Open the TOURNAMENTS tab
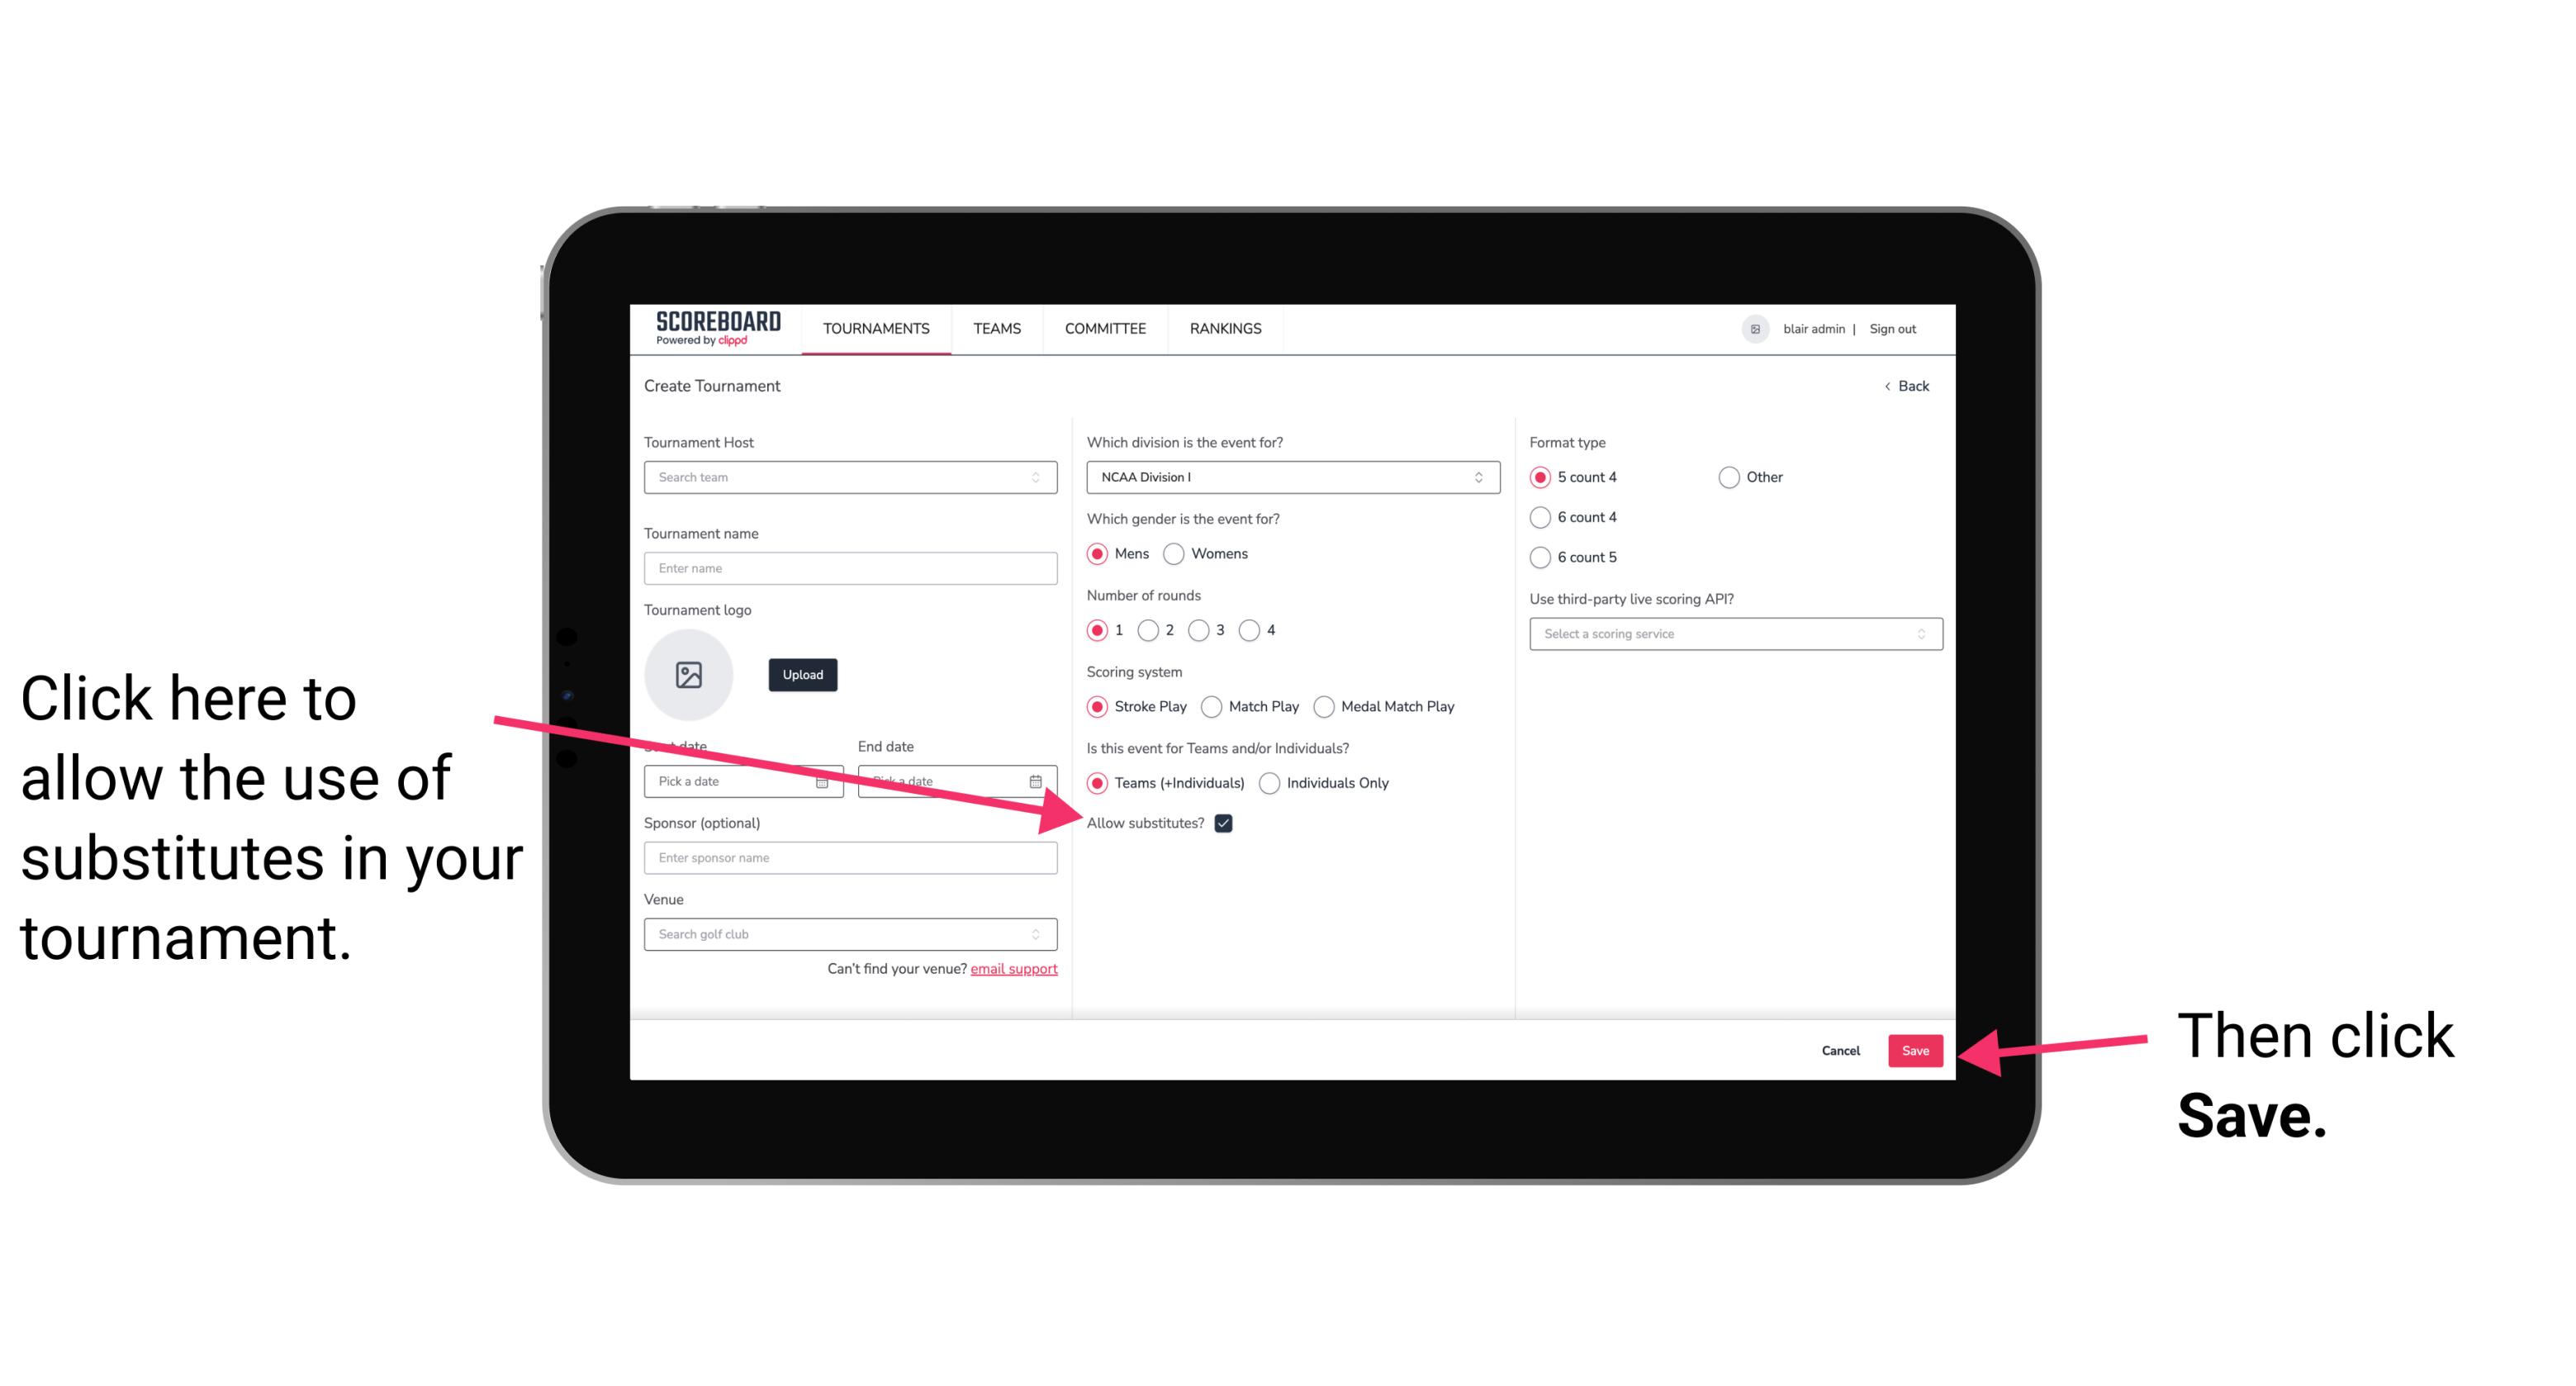The image size is (2576, 1386). pos(875,330)
